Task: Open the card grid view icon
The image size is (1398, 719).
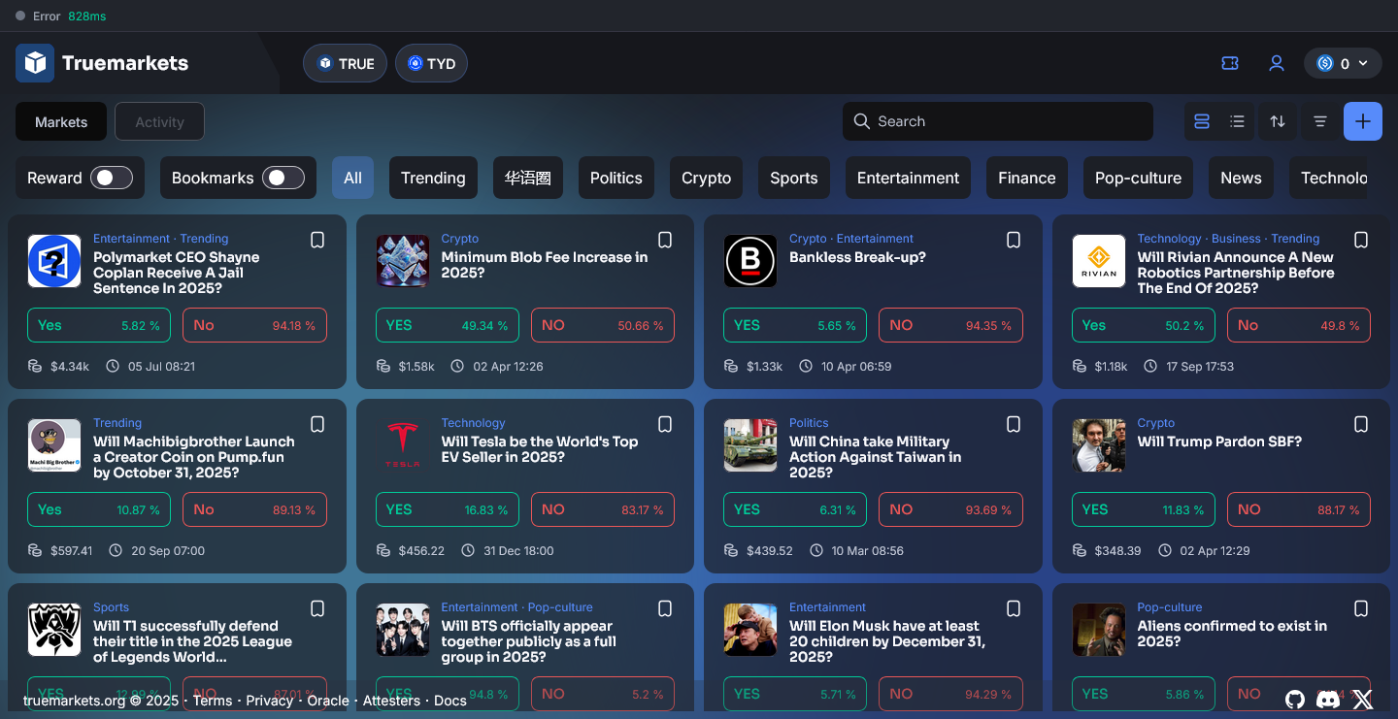Action: click(1201, 121)
